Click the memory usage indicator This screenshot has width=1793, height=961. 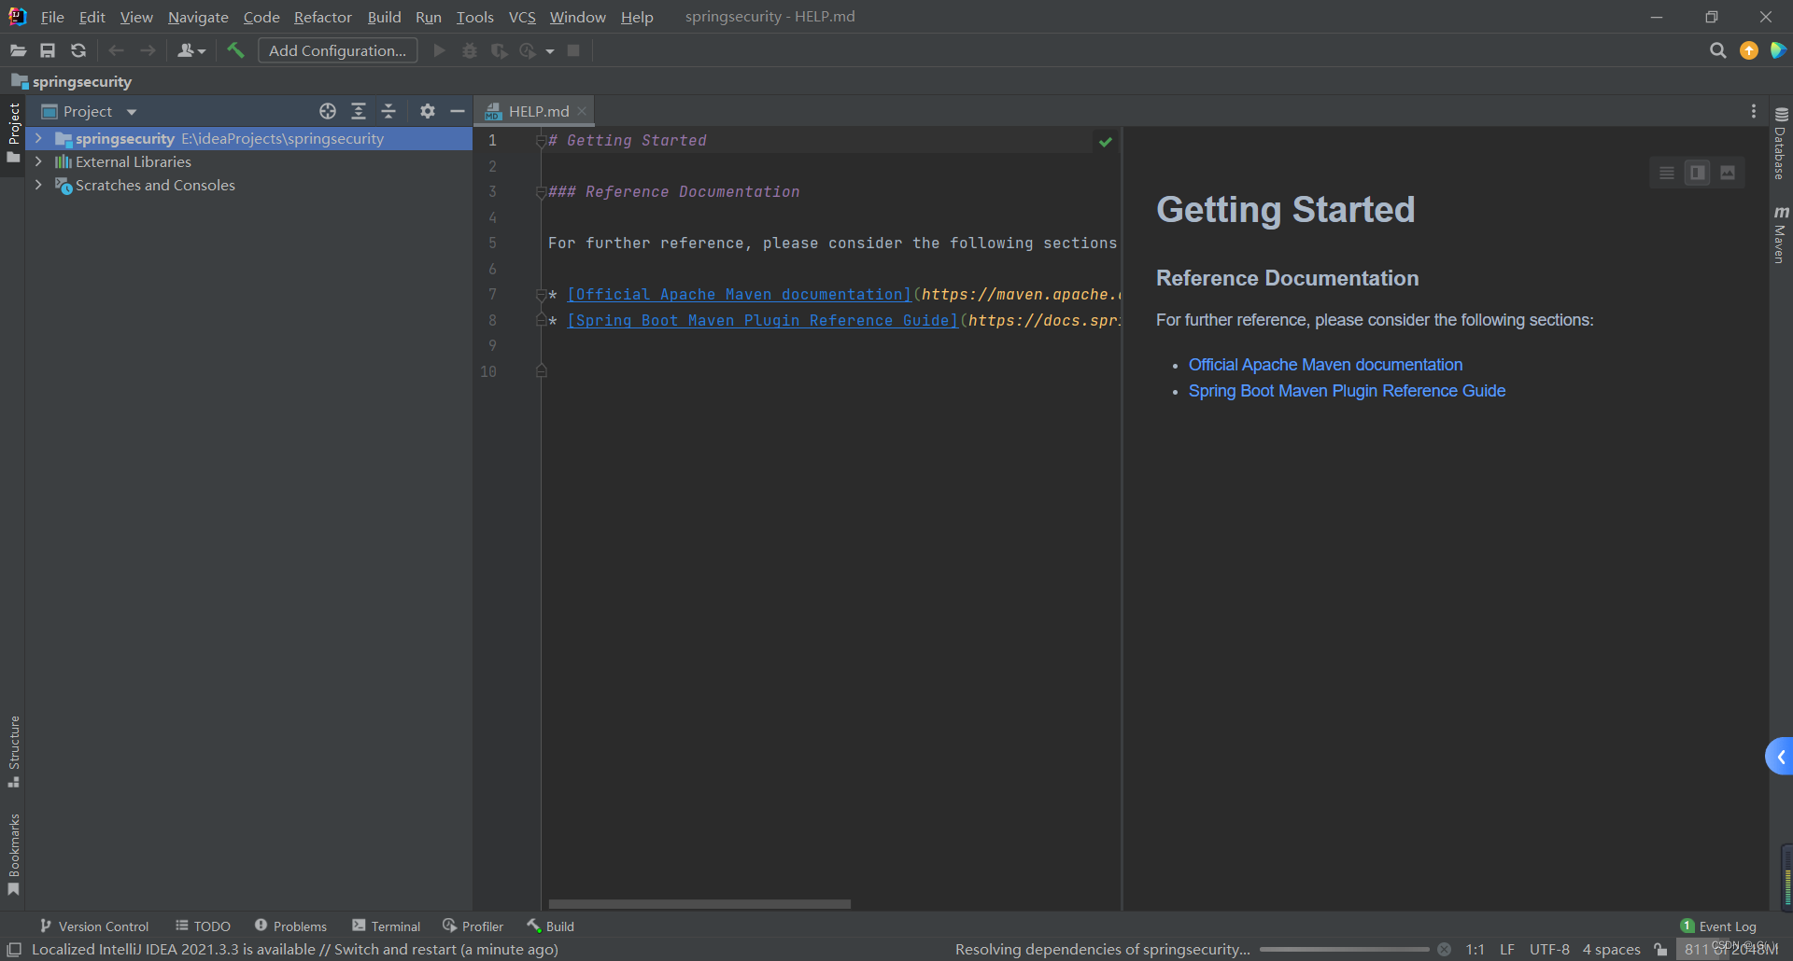click(1732, 949)
